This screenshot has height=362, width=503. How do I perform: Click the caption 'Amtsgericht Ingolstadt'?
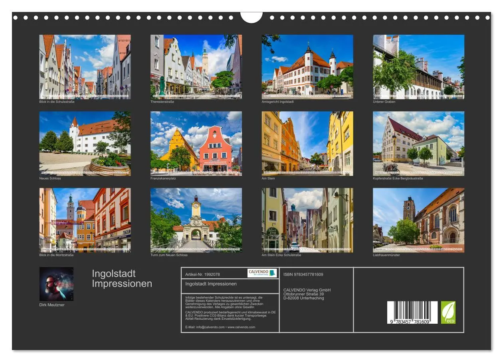[278, 102]
